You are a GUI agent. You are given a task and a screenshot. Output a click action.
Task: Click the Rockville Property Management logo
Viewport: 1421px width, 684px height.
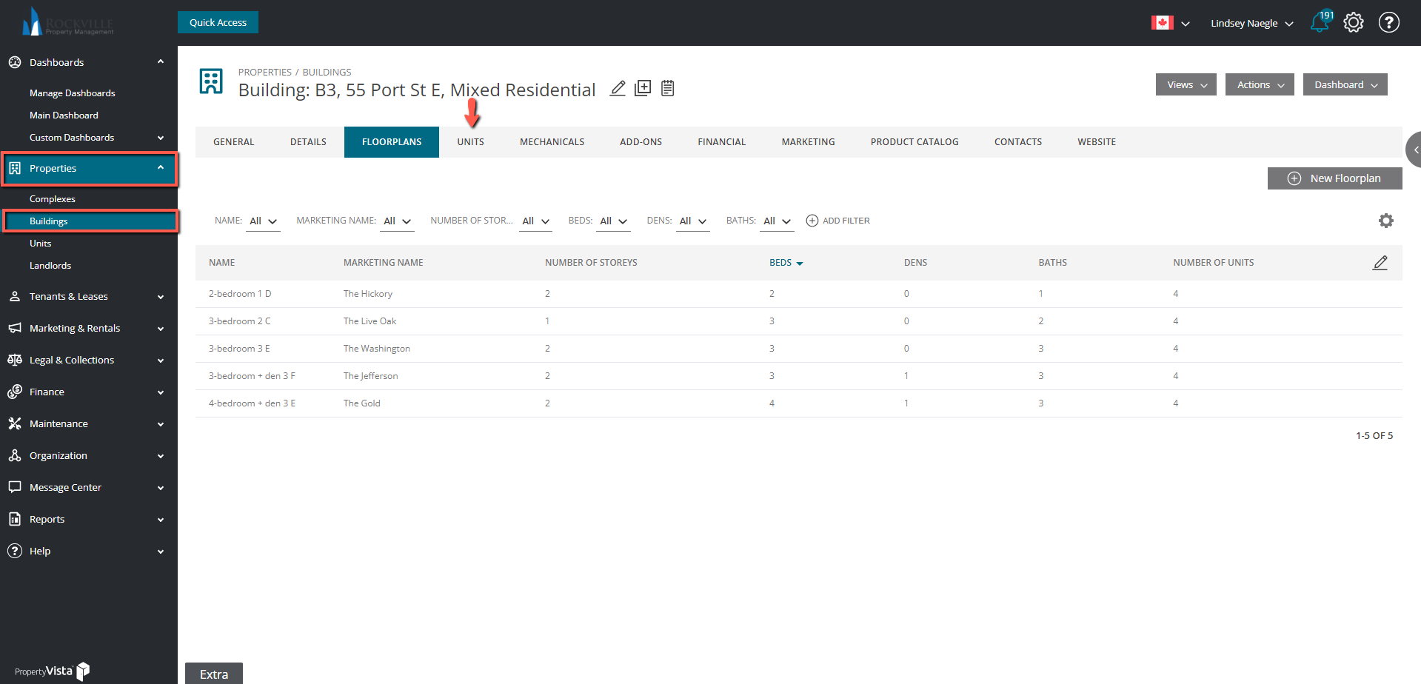tap(67, 22)
